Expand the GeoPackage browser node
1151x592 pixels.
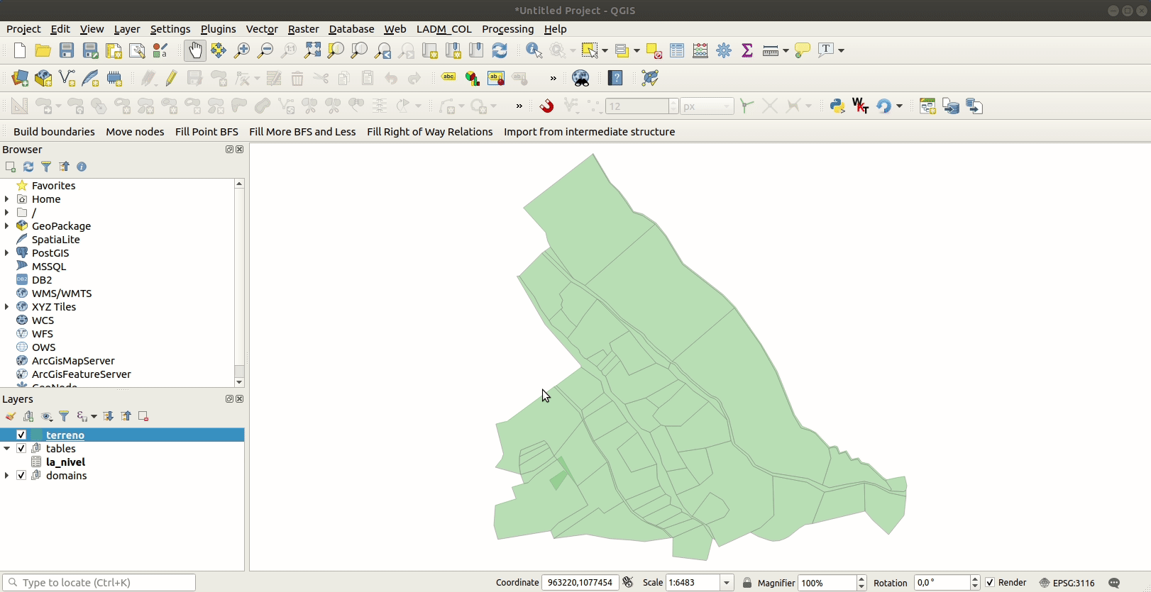point(7,226)
